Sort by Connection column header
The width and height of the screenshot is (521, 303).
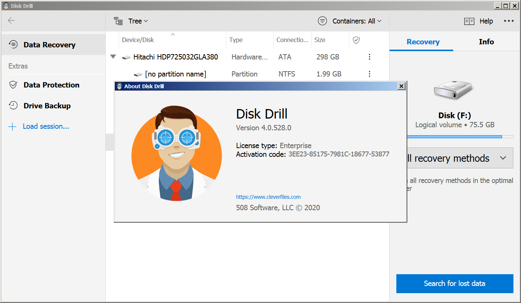click(x=292, y=40)
